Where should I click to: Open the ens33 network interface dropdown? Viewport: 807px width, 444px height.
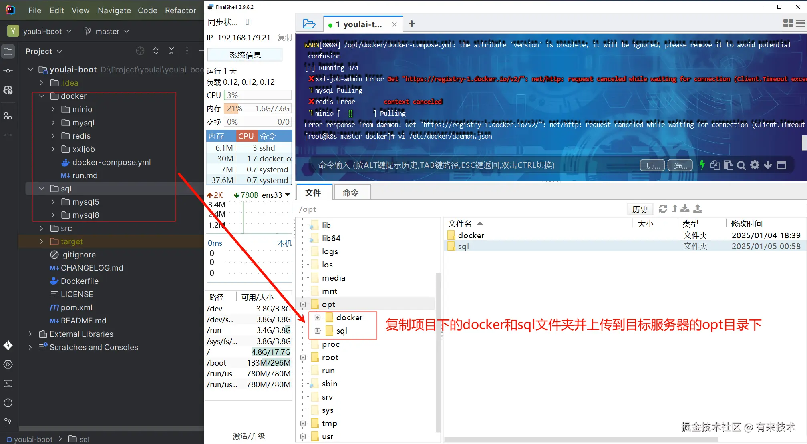[x=287, y=195]
